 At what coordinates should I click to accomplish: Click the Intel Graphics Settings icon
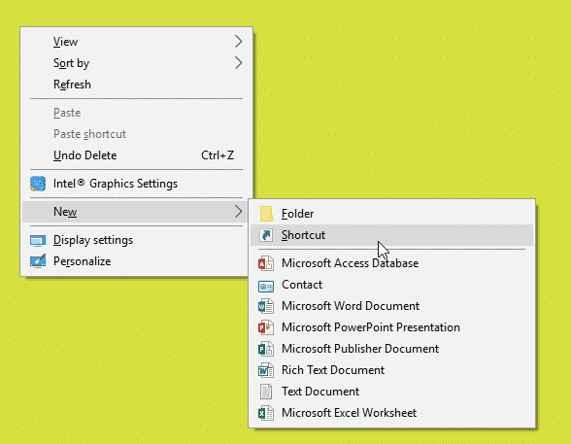[38, 184]
